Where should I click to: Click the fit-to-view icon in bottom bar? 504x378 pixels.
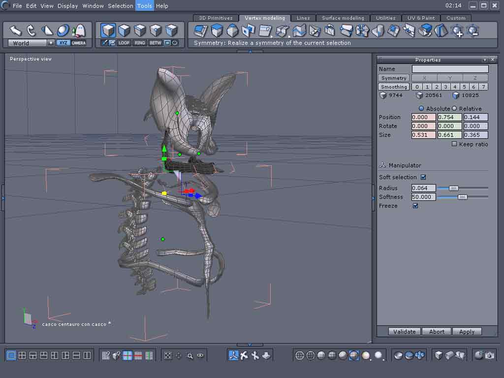click(168, 355)
